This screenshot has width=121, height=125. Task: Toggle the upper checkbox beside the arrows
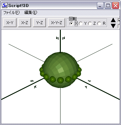[x=119, y=21]
